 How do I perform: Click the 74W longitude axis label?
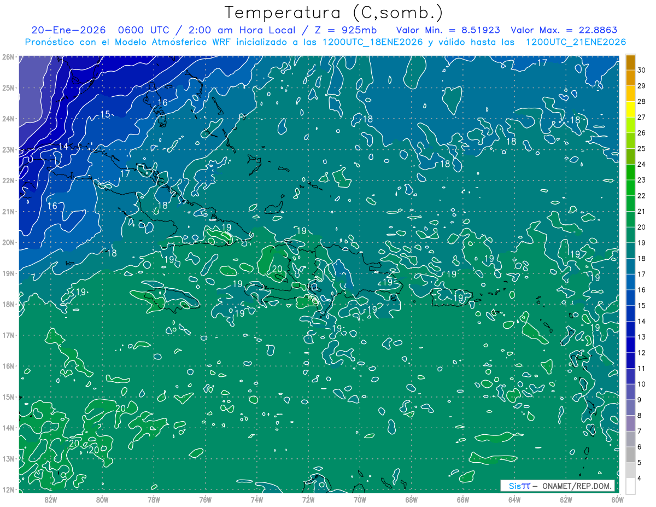pos(257,499)
